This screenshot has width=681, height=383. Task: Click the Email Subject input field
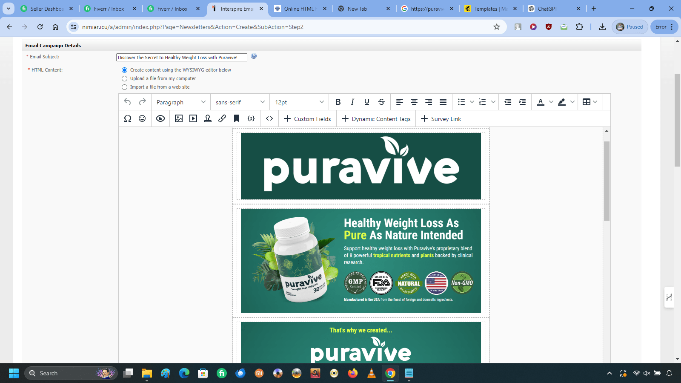[181, 58]
